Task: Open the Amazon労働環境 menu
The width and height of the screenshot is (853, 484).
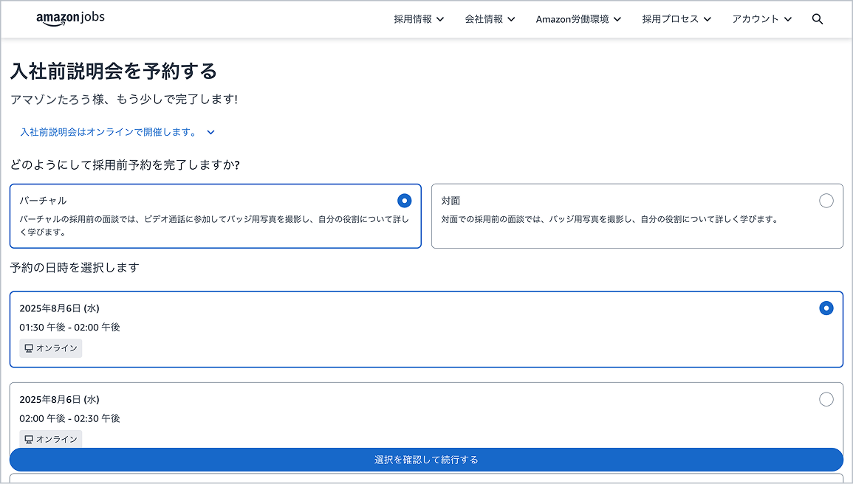Action: point(578,19)
